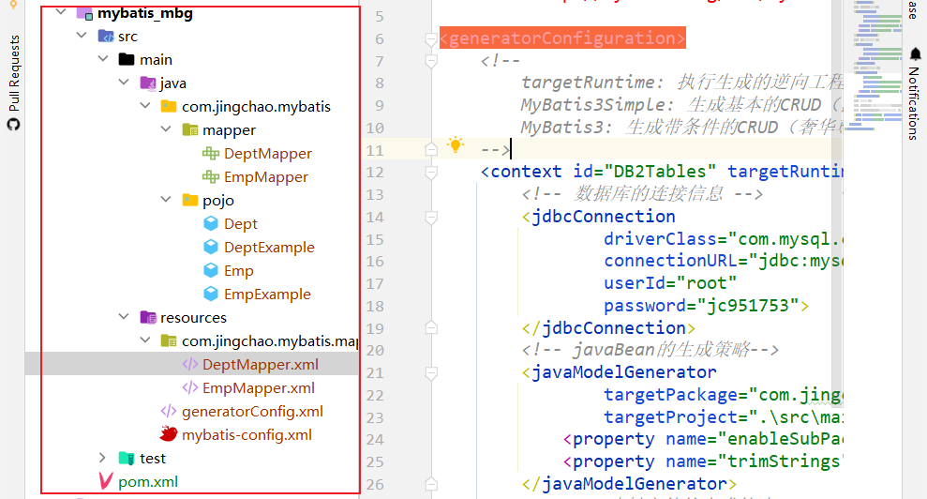Select the DeptExample class file
Viewport: 927px width, 499px height.
(269, 247)
